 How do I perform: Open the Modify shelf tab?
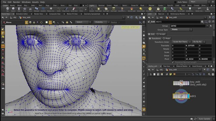12,5
